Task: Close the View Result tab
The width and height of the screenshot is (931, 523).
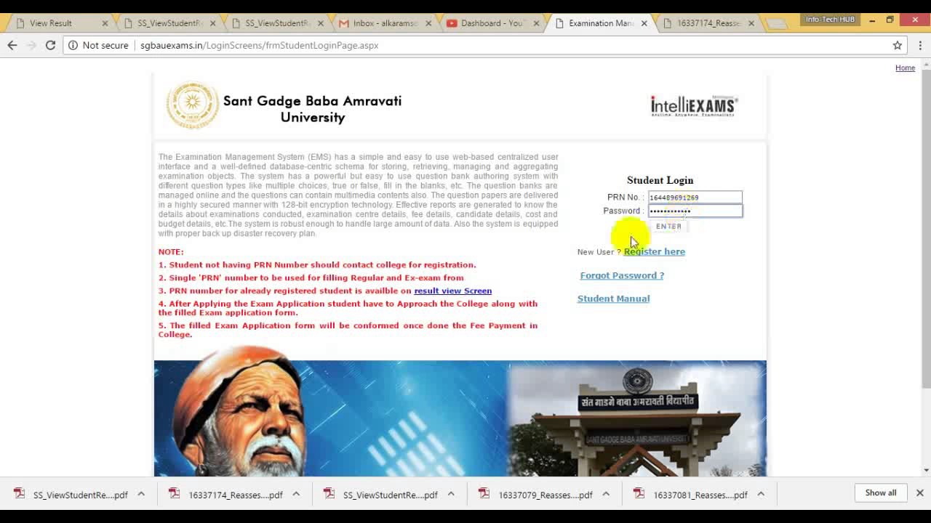Action: click(105, 23)
